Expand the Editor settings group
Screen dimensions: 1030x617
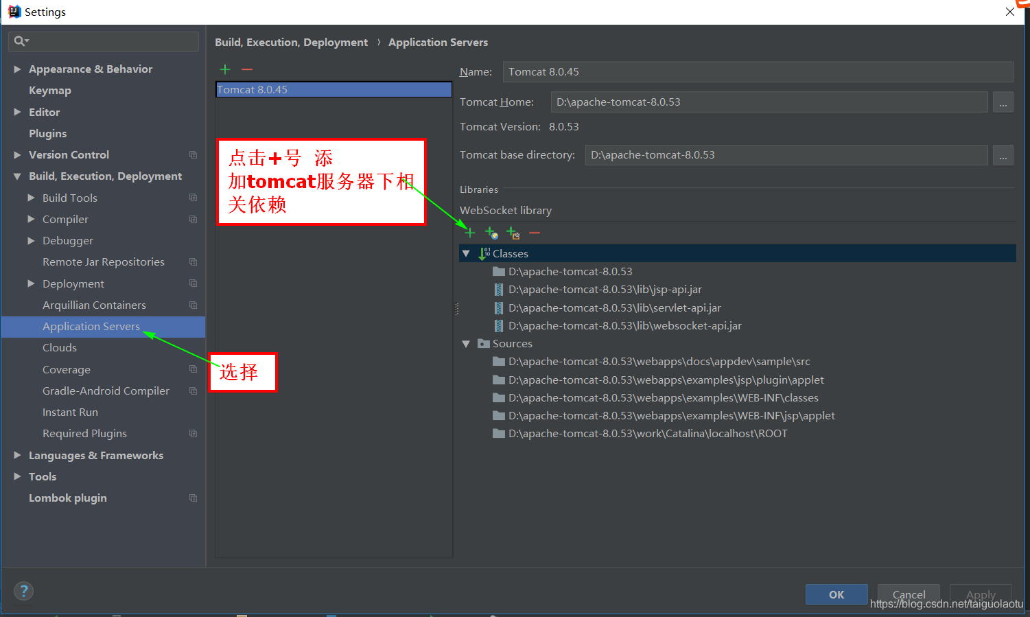pyautogui.click(x=17, y=112)
